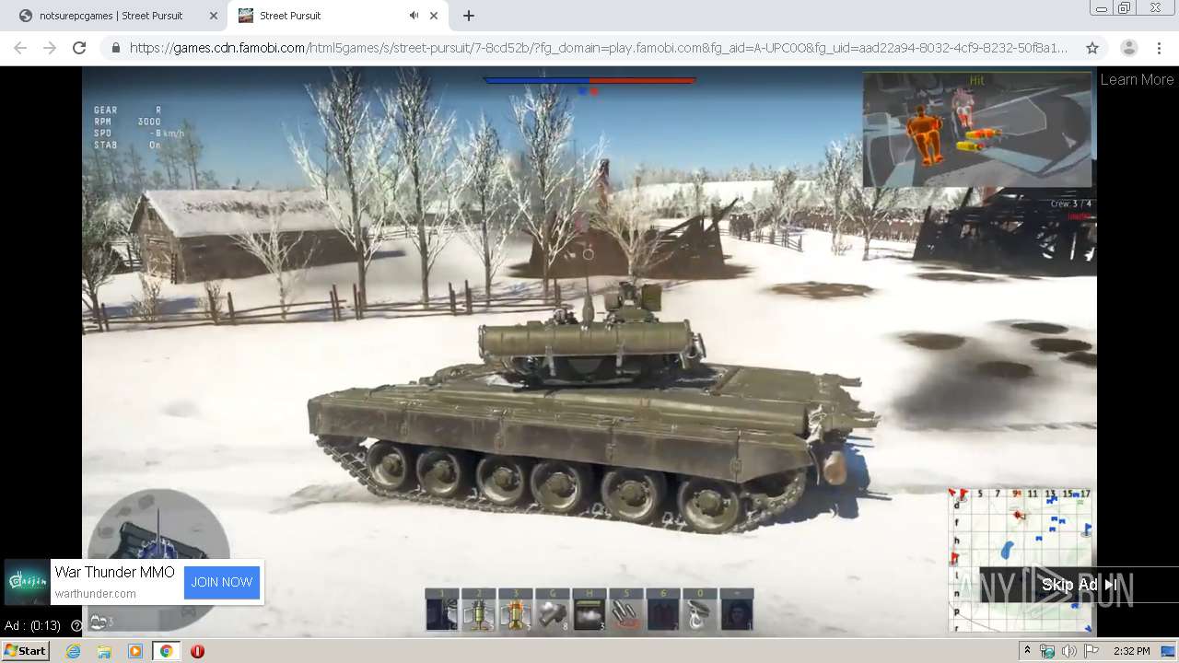Select ammo slot 1 in game hotbar
The height and width of the screenshot is (663, 1179).
[442, 610]
